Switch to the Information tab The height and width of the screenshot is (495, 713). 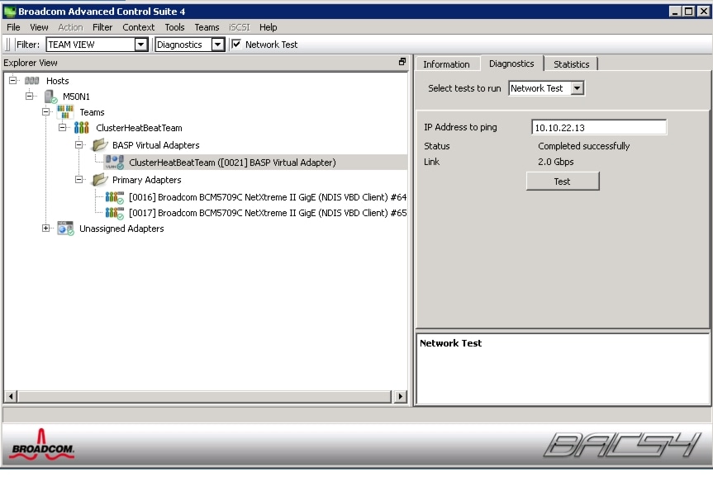coord(446,64)
